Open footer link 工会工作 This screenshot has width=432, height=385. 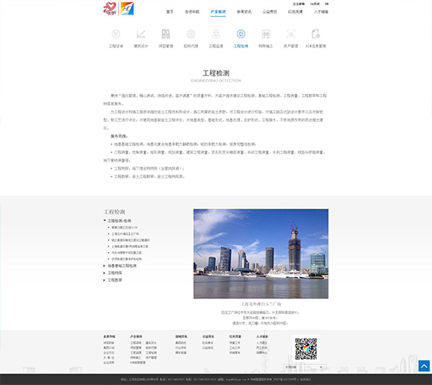click(x=234, y=347)
